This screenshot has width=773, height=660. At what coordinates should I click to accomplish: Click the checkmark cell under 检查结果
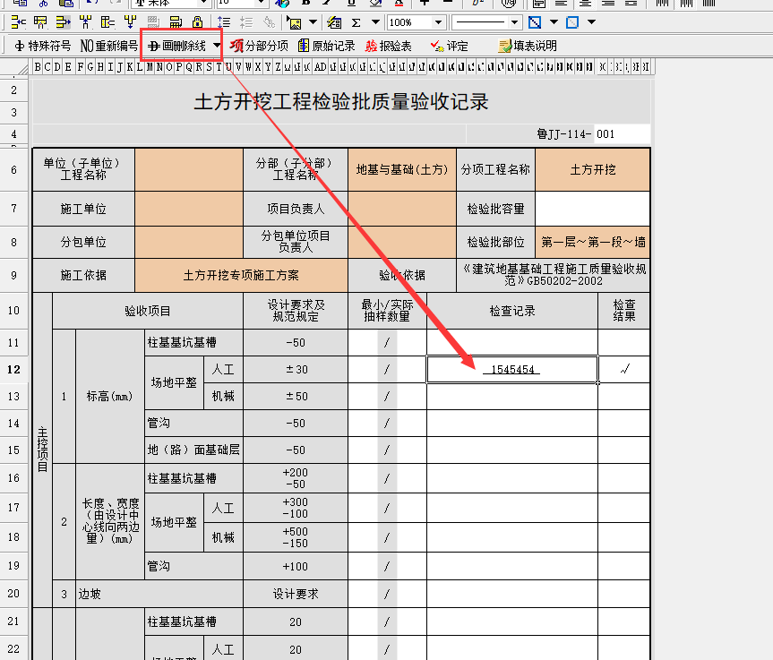pos(624,369)
